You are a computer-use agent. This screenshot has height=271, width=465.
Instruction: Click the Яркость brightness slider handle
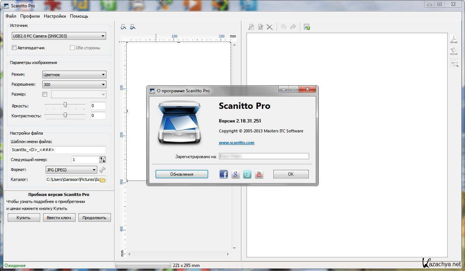coord(65,105)
